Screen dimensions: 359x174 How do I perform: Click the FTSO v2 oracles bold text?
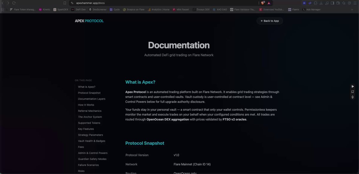[235, 119]
